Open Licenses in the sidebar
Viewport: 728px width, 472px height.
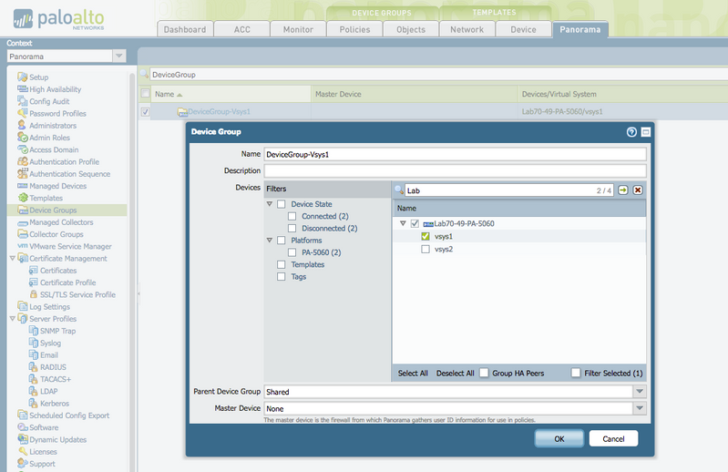43,451
